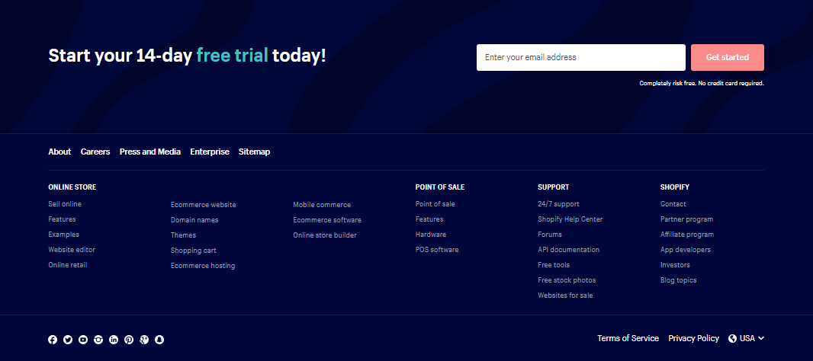Open the Twitter bird social icon
This screenshot has width=813, height=361.
[68, 340]
